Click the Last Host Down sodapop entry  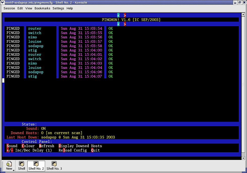click(x=61, y=137)
